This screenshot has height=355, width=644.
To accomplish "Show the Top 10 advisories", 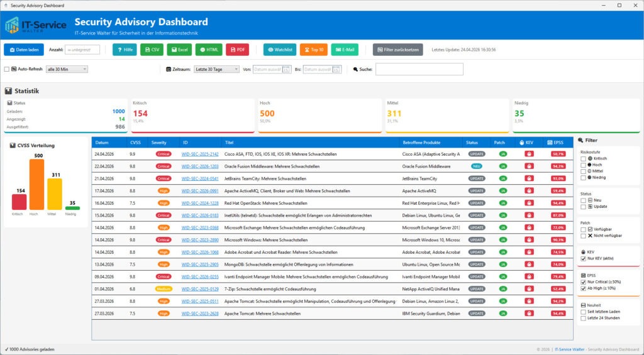I will (314, 50).
